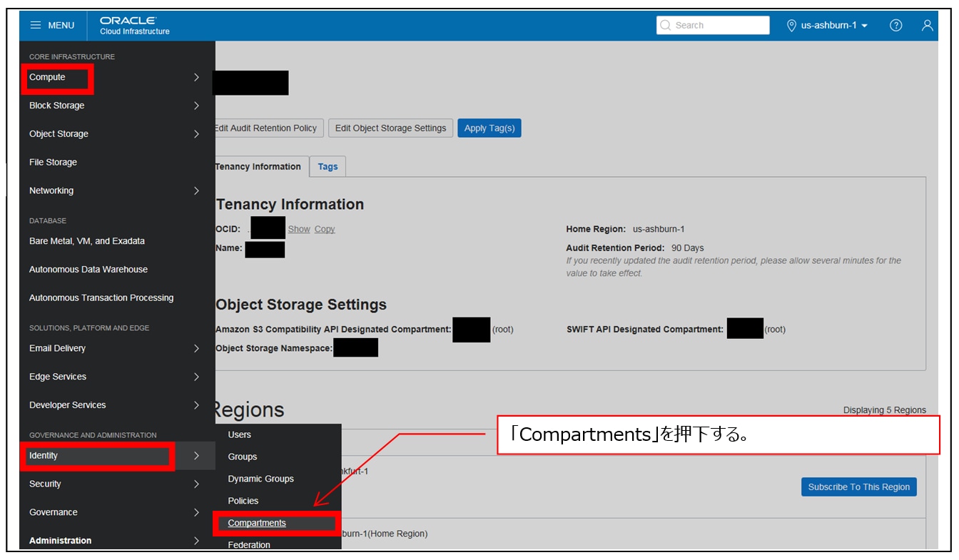Expand the Block Storage submenu chevron

coord(196,106)
